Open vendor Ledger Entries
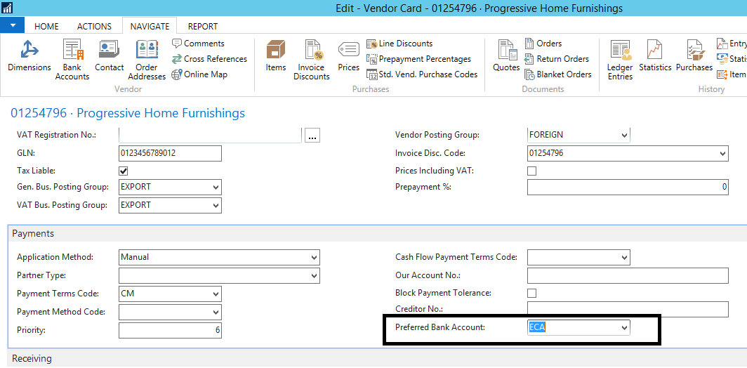Image resolution: width=747 pixels, height=368 pixels. point(620,60)
